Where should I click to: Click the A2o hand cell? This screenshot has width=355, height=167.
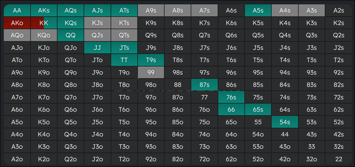tap(17, 159)
